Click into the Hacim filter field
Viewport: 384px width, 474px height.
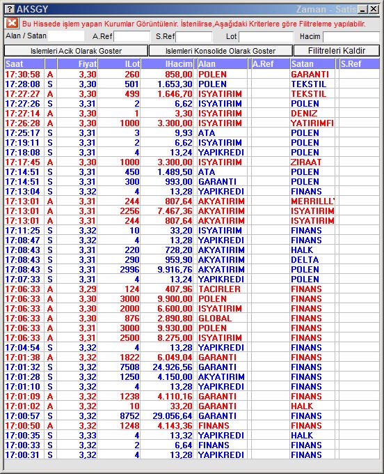point(351,37)
